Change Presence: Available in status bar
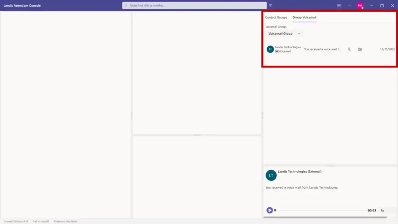 pos(65,221)
